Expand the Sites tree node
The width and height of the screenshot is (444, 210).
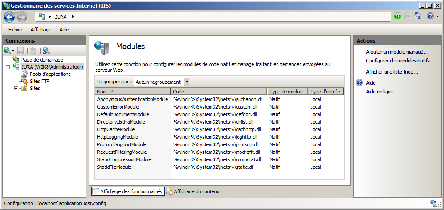pos(16,88)
